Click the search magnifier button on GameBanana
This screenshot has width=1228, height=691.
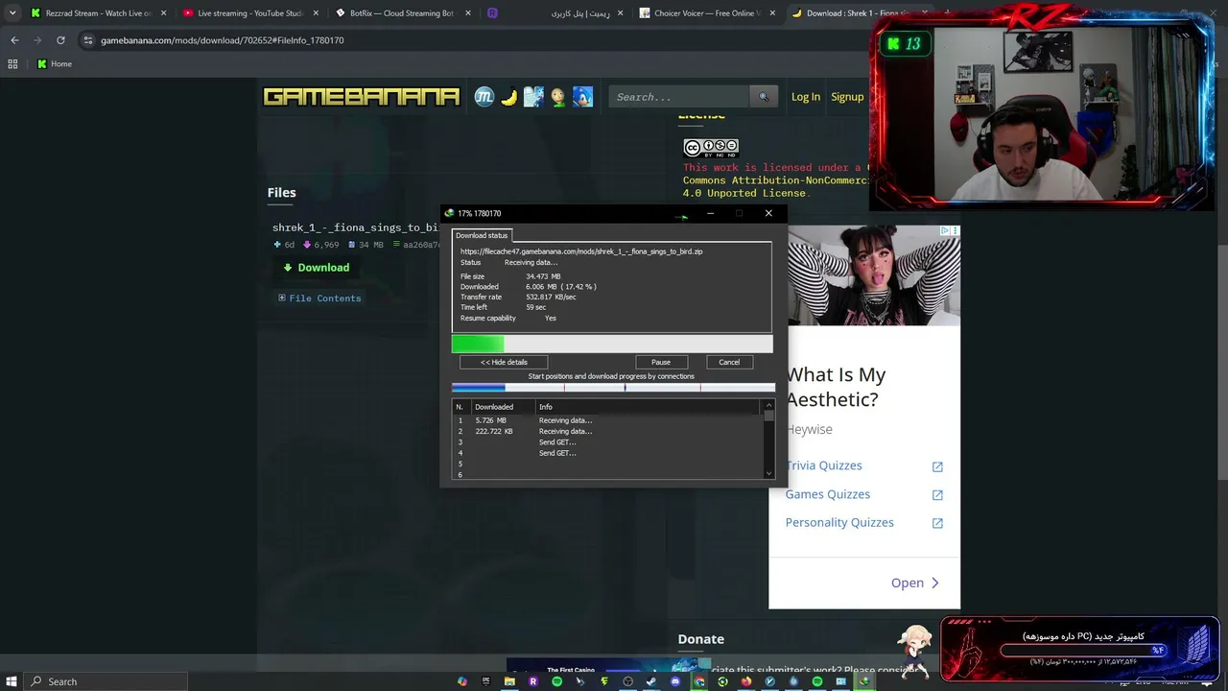(x=764, y=97)
